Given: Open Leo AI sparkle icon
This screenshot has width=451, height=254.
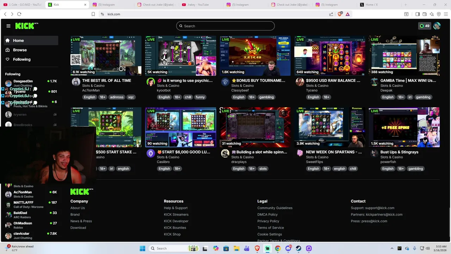Looking at the screenshot, I should point(432,14).
